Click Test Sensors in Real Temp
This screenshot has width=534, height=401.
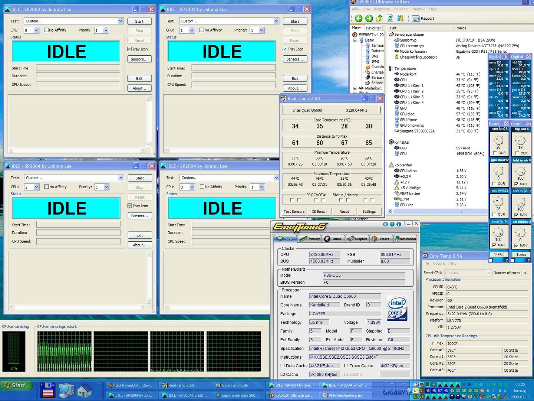(x=294, y=211)
